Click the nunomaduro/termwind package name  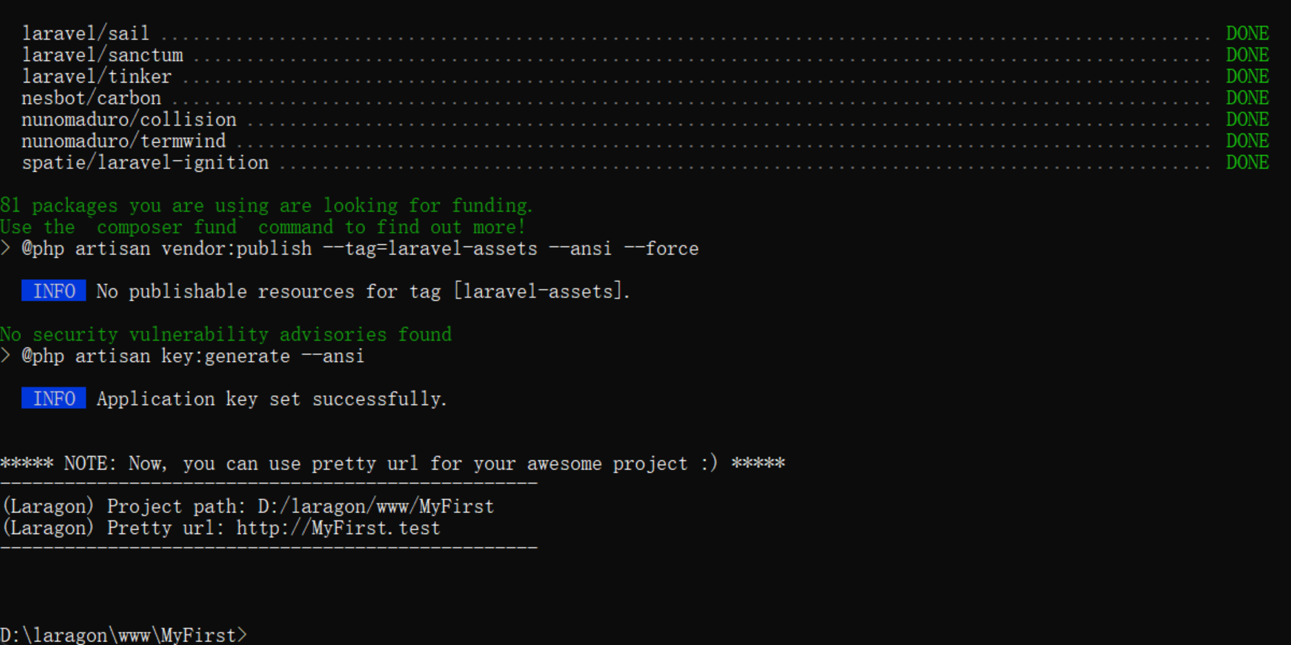[124, 141]
